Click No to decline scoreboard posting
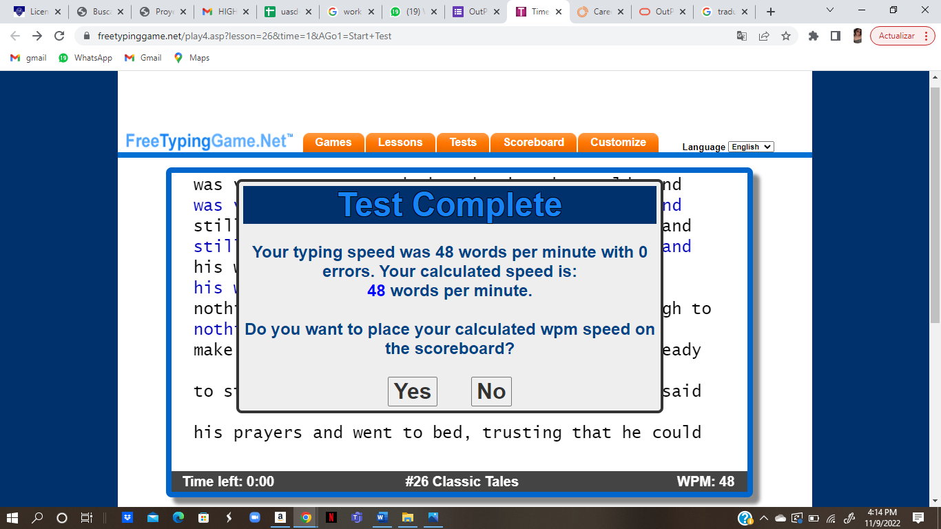941x529 pixels. click(x=491, y=391)
